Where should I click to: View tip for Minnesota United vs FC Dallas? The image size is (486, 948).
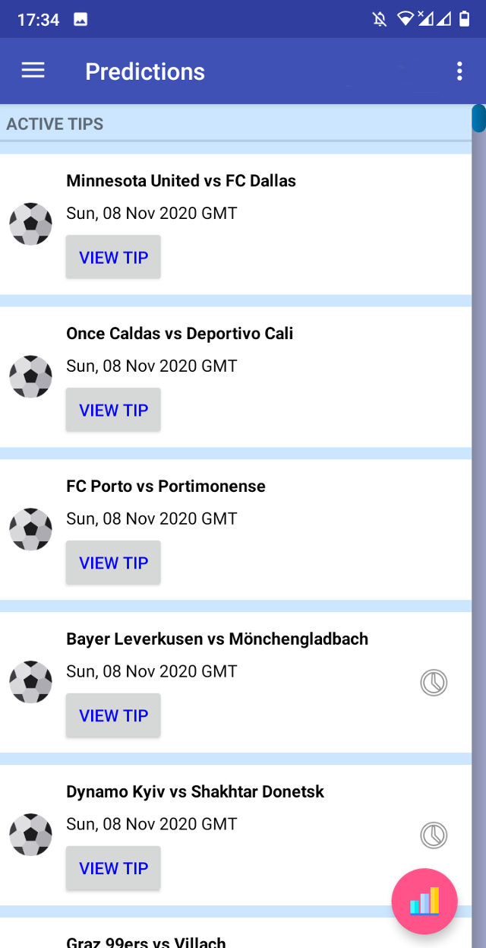pyautogui.click(x=113, y=257)
